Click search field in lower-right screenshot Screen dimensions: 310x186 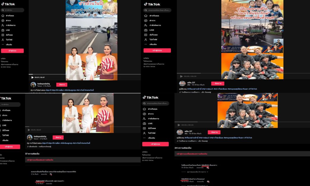click(x=155, y=103)
